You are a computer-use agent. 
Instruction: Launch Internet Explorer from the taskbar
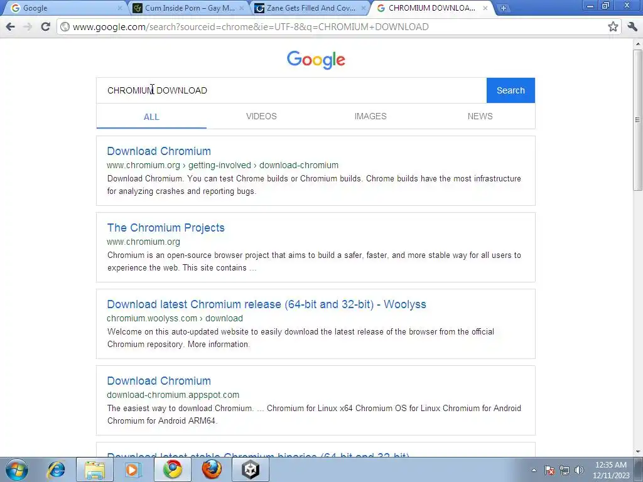tap(56, 469)
